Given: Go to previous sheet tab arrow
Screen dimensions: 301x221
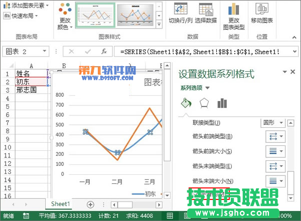Looking at the screenshot, I should (x=13, y=204).
